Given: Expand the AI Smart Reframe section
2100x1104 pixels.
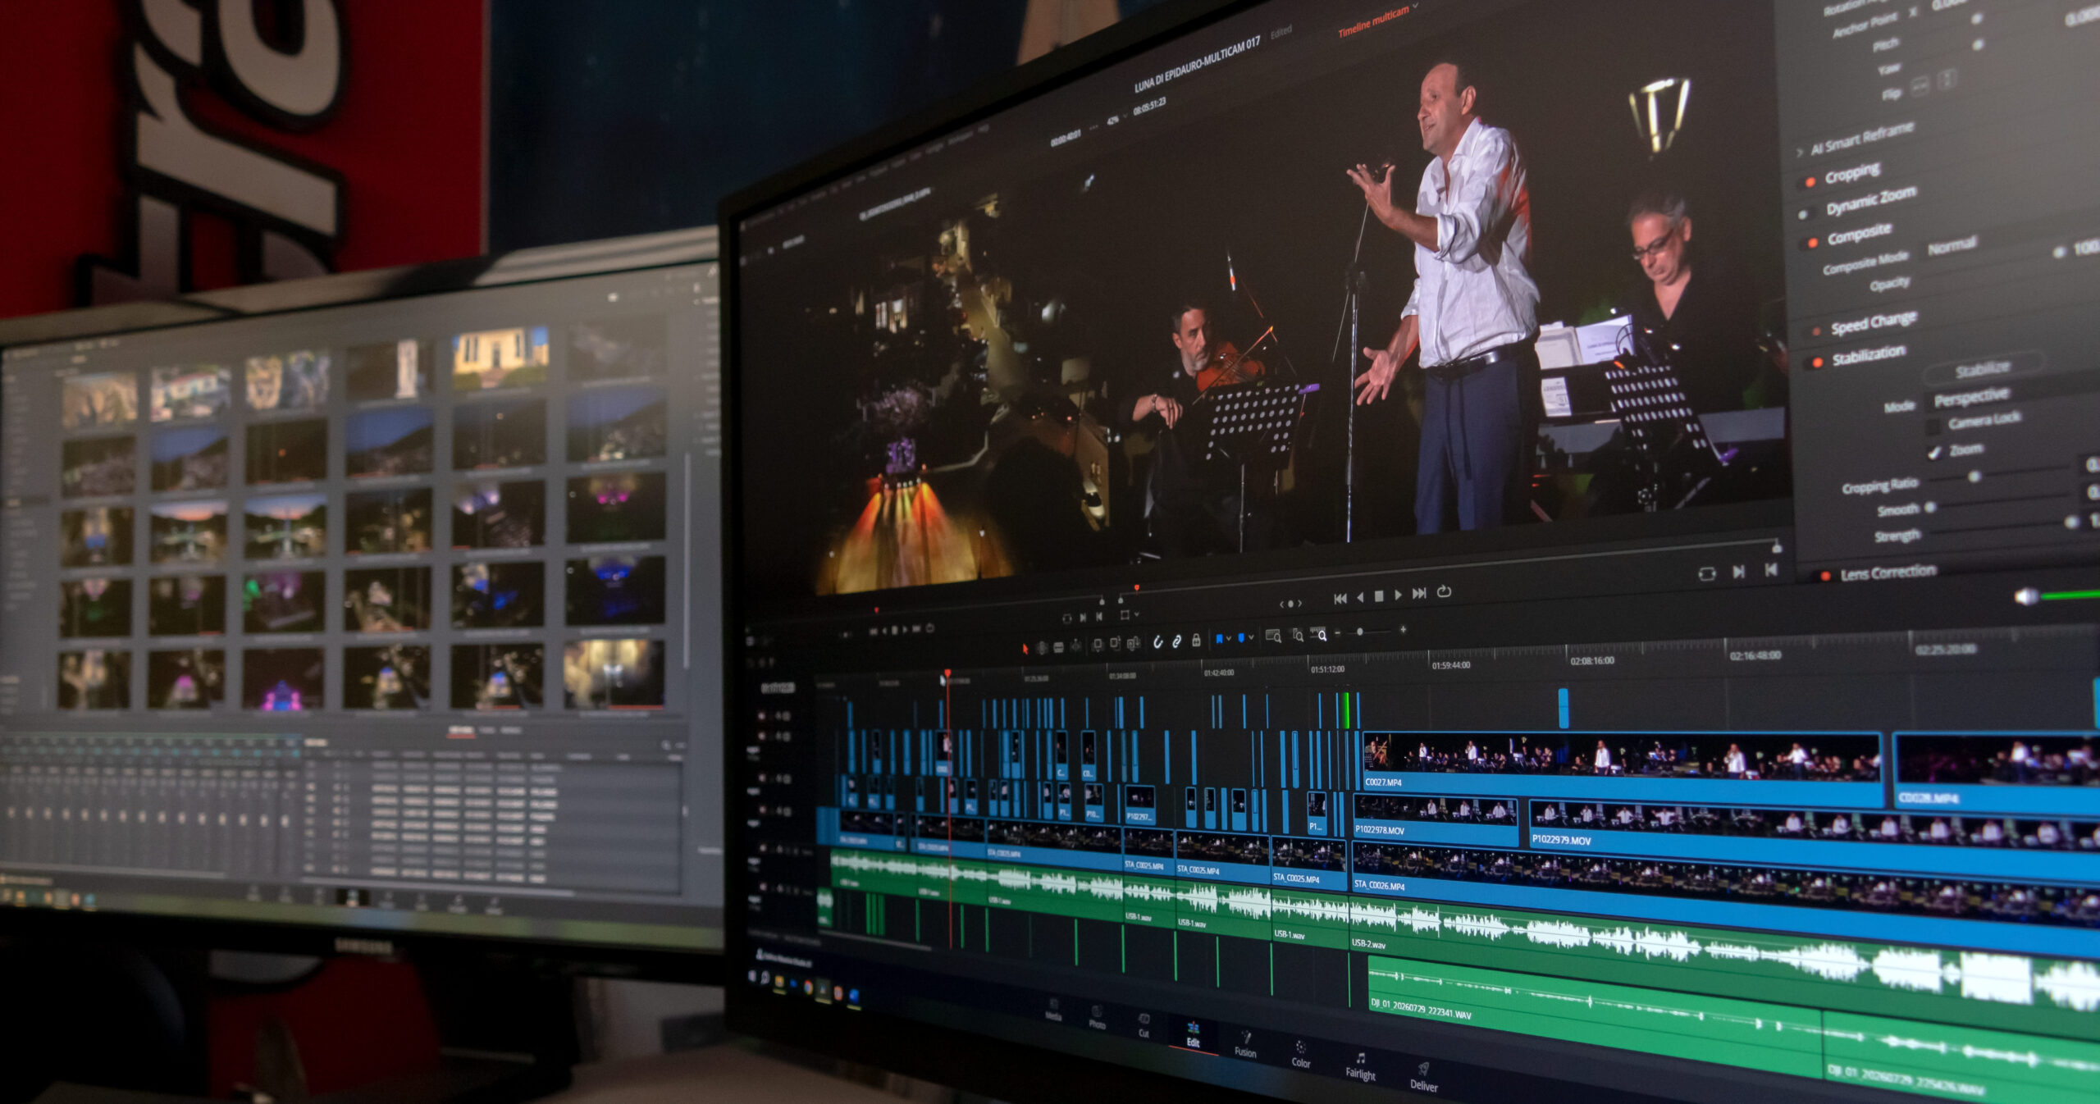Looking at the screenshot, I should 1800,152.
